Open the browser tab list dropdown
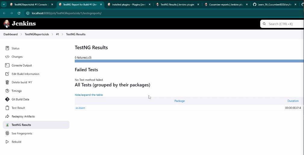This screenshot has width=304, height=155. click(4, 5)
